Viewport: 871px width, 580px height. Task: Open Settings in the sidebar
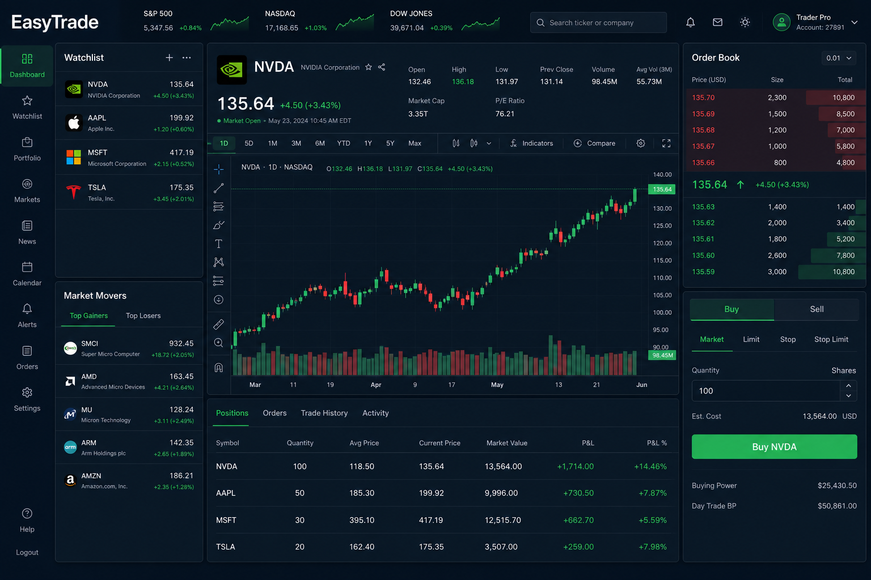point(27,400)
